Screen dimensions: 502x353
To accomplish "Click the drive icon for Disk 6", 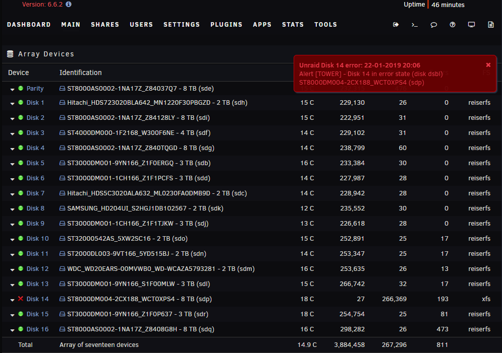I will [x=63, y=178].
